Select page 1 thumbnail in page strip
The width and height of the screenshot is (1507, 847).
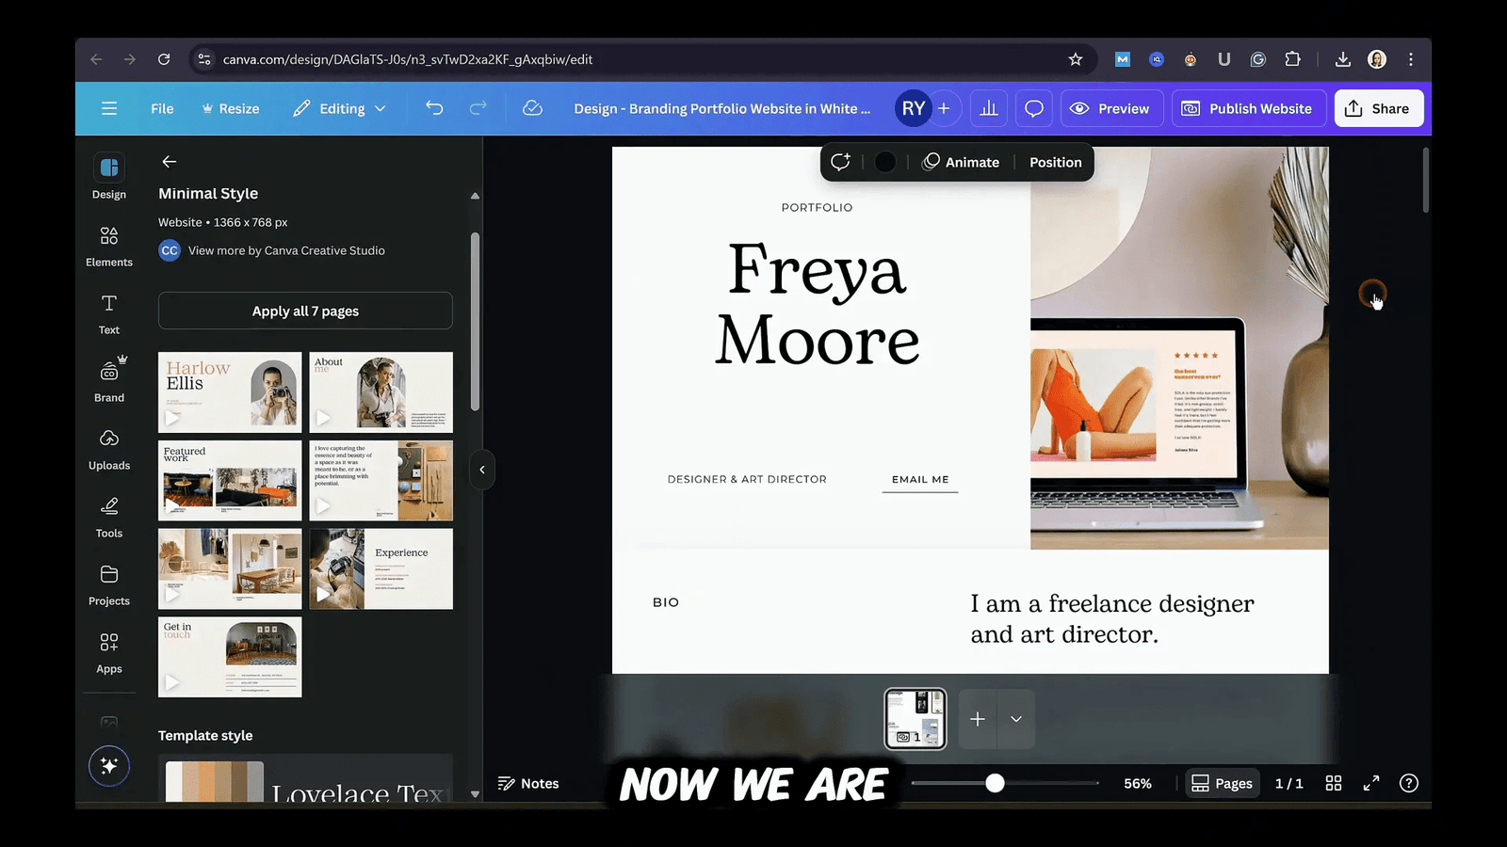916,719
